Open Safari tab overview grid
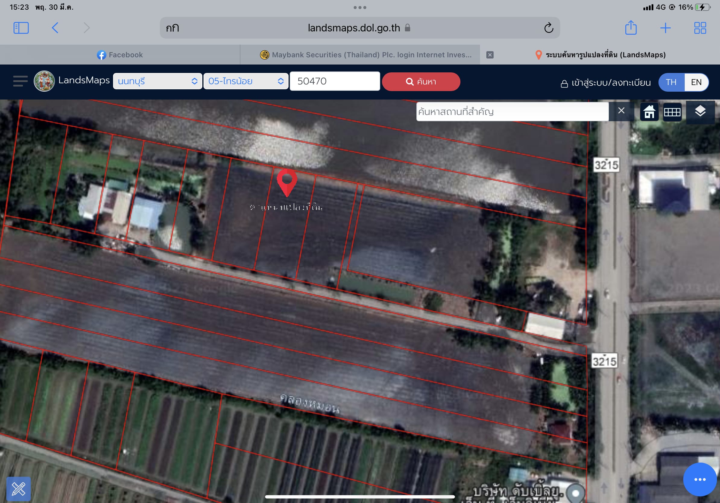 (700, 28)
